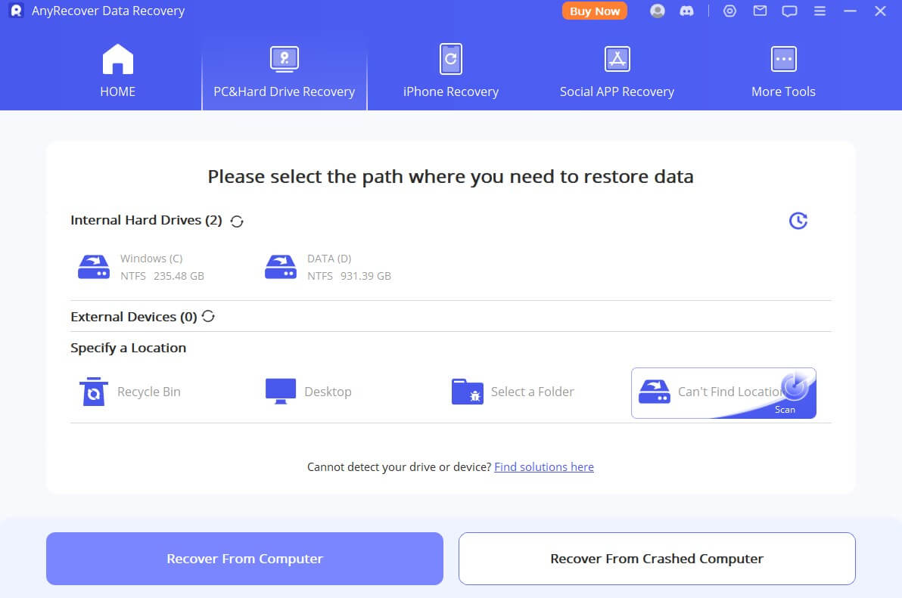Click Select a Folder option

point(513,392)
